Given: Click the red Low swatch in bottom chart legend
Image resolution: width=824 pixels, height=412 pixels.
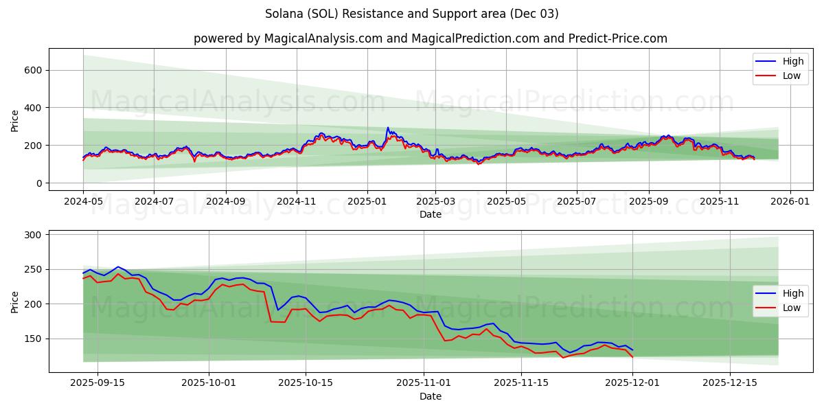Looking at the screenshot, I should click(766, 308).
